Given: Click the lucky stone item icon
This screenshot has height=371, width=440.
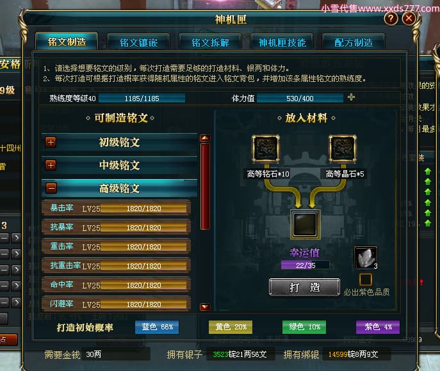Looking at the screenshot, I should point(365,258).
